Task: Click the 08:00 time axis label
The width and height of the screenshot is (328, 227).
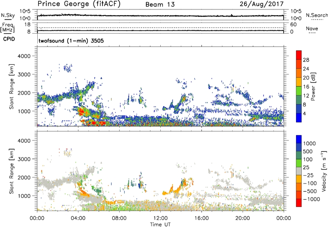Action: pos(119,218)
